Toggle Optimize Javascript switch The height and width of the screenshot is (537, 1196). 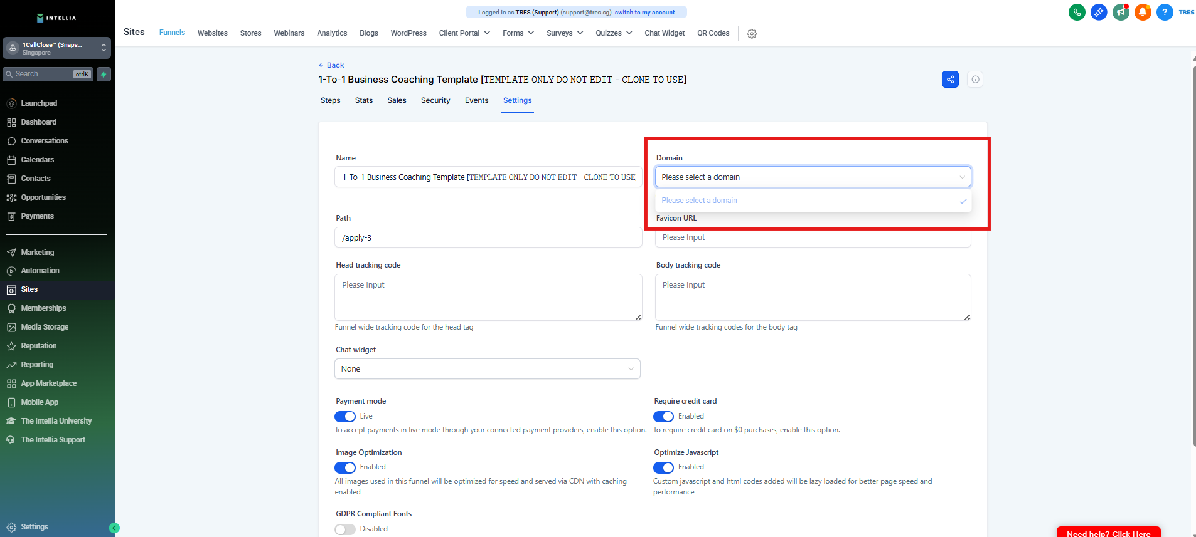point(663,467)
